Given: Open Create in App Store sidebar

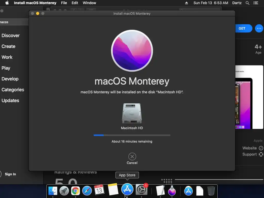Looking at the screenshot, I should (9, 46).
